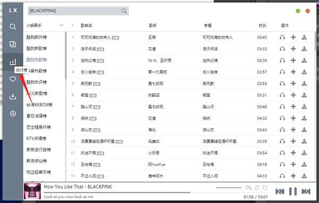Open the favorites heart icon in sidebar

13,79
